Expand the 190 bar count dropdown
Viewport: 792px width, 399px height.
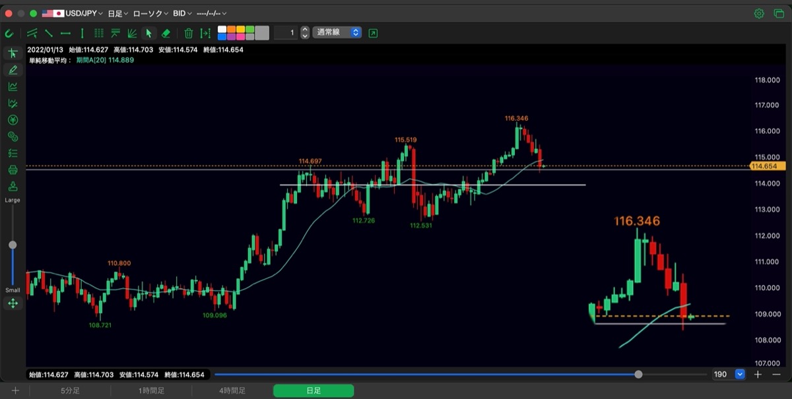point(740,375)
